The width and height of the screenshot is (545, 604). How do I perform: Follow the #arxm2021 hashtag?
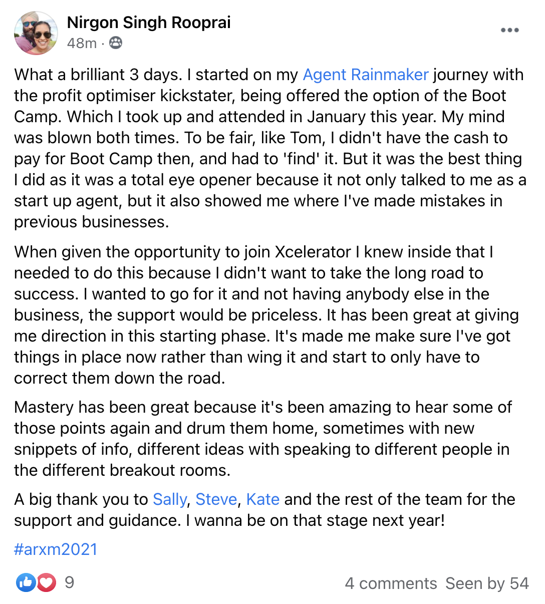56,549
